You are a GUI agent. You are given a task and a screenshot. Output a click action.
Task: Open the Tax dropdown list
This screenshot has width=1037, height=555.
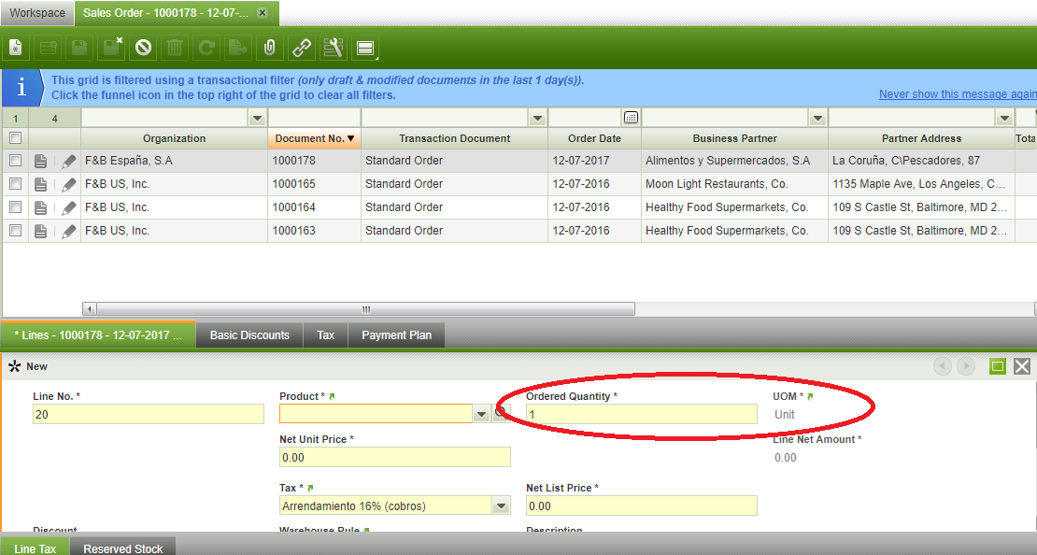point(502,506)
